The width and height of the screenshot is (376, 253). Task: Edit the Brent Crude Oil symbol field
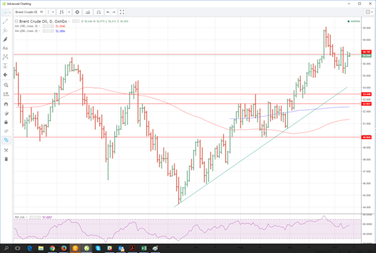pyautogui.click(x=26, y=12)
